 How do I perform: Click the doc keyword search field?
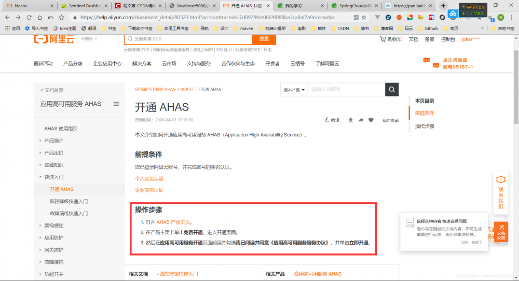[x=346, y=90]
